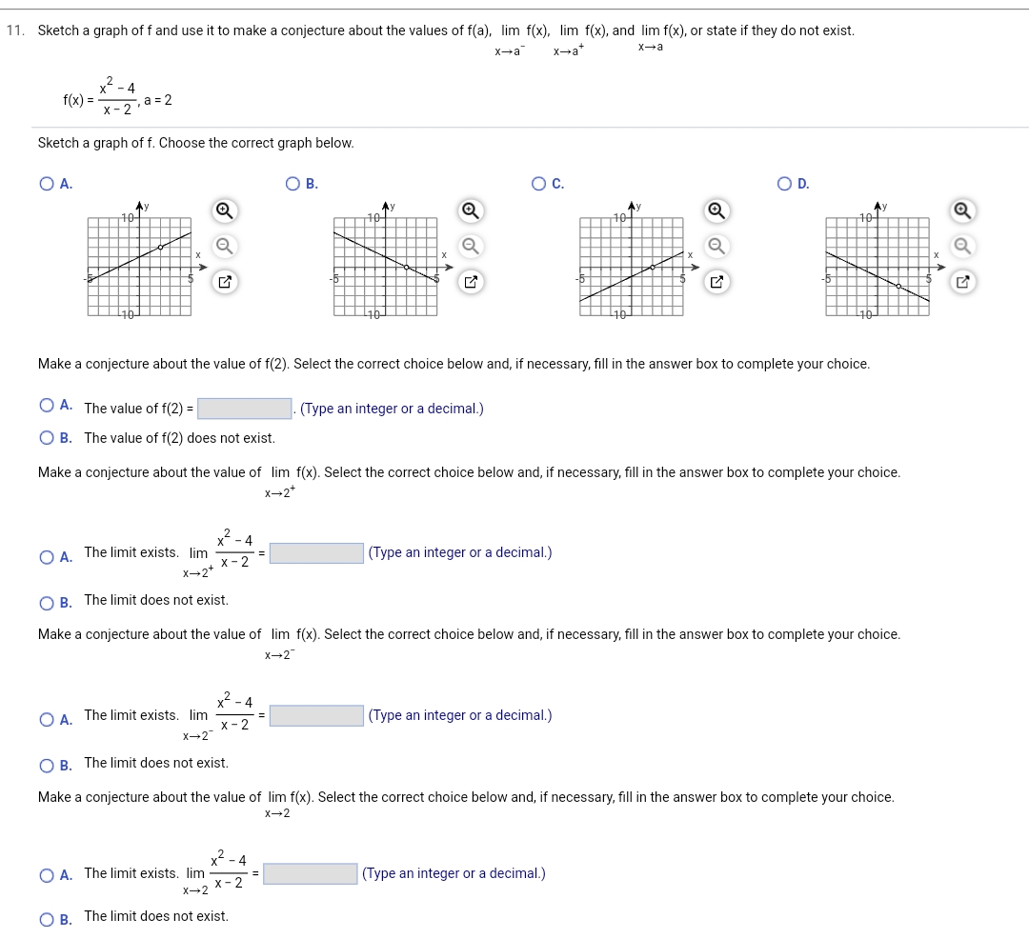Image resolution: width=1029 pixels, height=939 pixels.
Task: Select graph option C
Action: 536,183
